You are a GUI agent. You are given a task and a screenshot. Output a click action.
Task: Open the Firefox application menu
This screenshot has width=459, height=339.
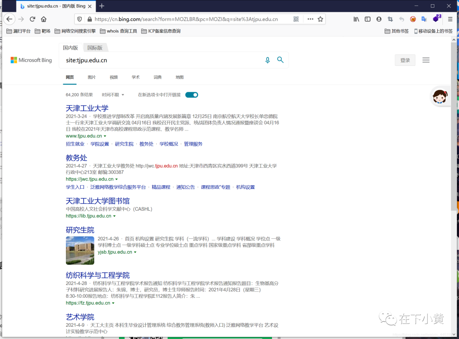[x=450, y=19]
